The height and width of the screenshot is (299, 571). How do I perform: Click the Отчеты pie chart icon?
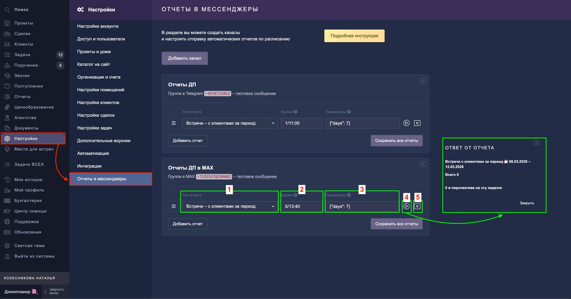7,97
